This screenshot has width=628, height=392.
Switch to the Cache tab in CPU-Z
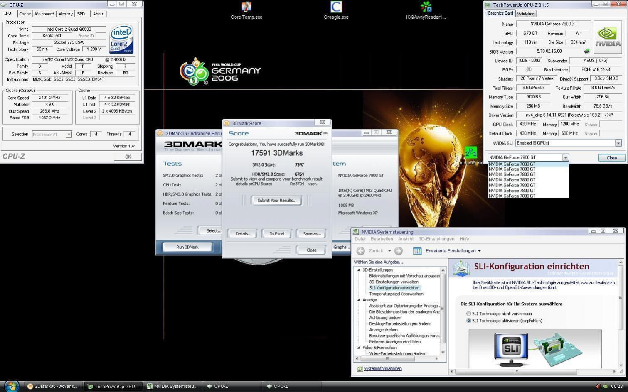click(x=25, y=14)
